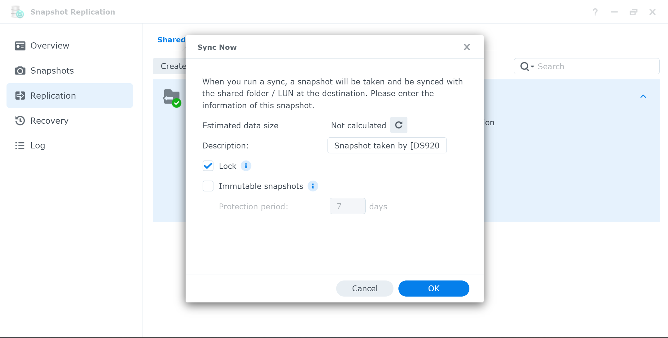Click the snapshot Description text field
Screen dimensions: 668x338
coord(387,145)
